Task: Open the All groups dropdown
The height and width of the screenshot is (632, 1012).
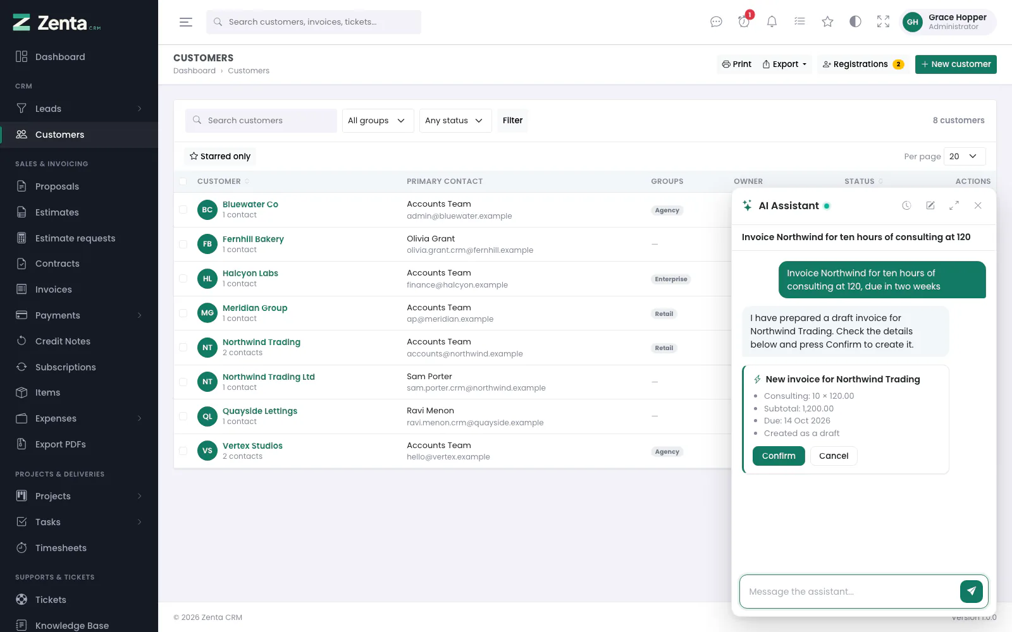Action: tap(378, 121)
